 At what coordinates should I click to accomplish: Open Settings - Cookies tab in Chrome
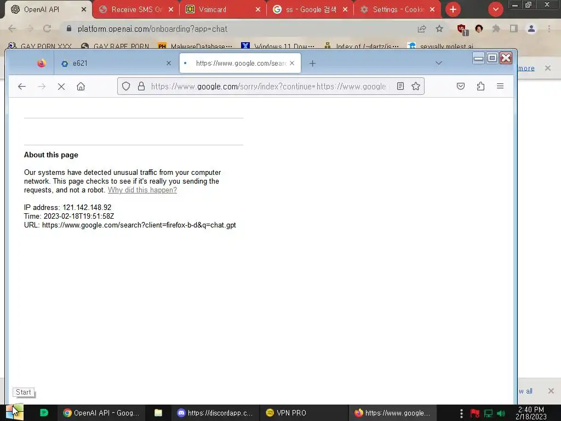pos(397,9)
